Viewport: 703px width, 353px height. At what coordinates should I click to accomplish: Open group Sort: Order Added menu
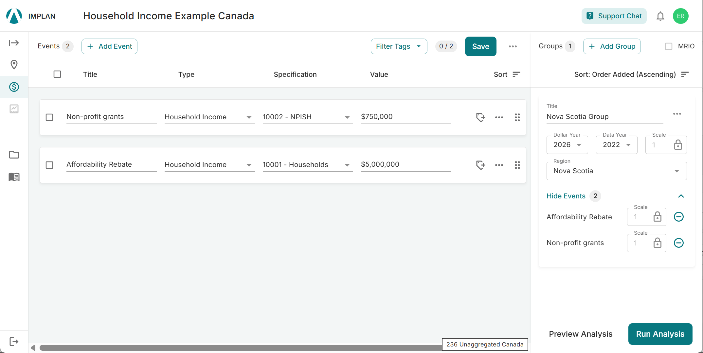click(x=632, y=75)
